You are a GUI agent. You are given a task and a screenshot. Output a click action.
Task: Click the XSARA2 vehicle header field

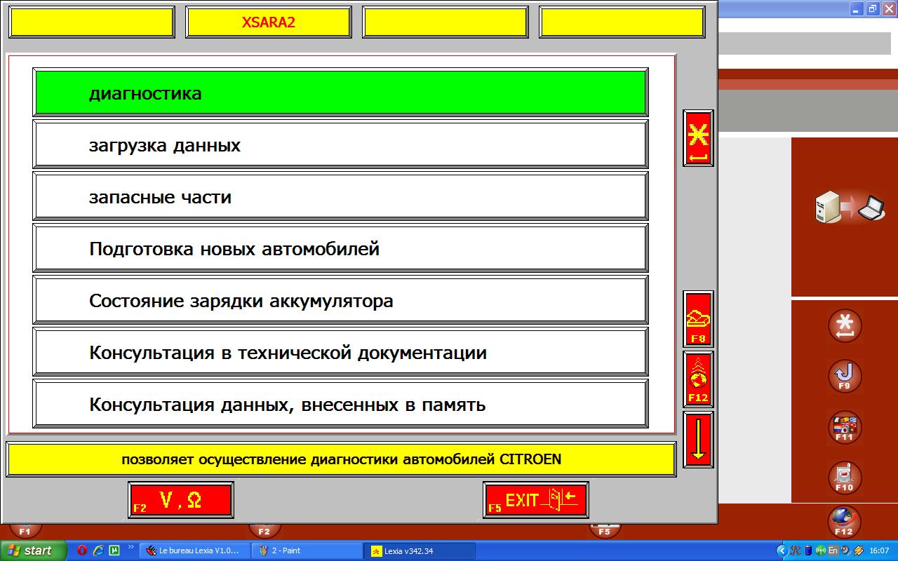[x=269, y=22]
